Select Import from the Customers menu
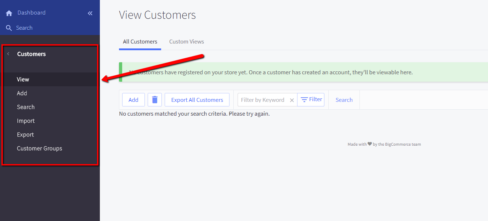 tap(25, 121)
